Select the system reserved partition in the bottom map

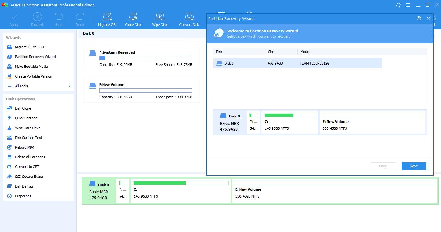click(x=122, y=191)
